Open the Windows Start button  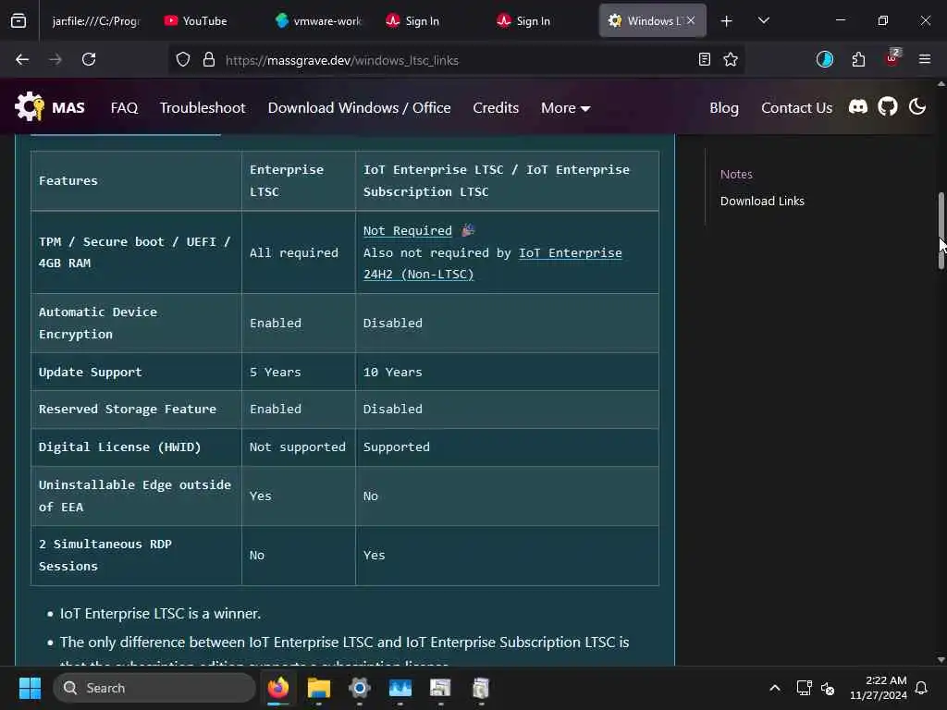click(30, 688)
